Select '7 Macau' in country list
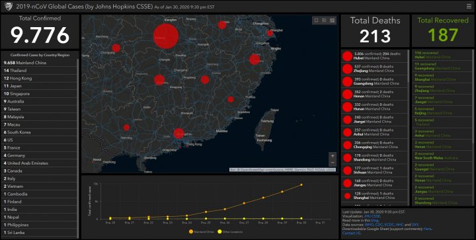This screenshot has width=476, height=240. coord(39,124)
